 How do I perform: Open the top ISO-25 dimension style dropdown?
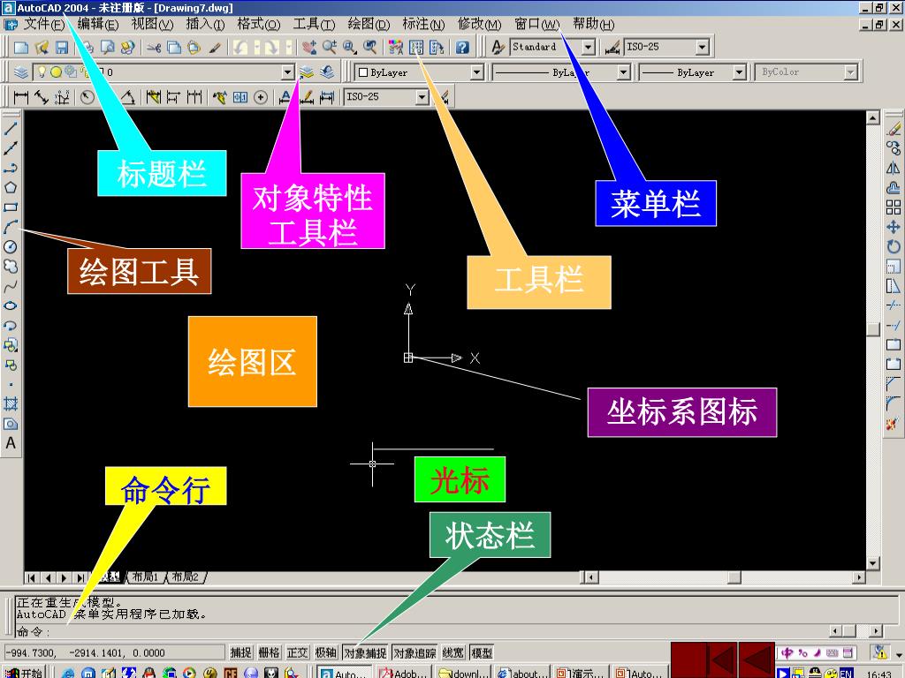coord(703,48)
